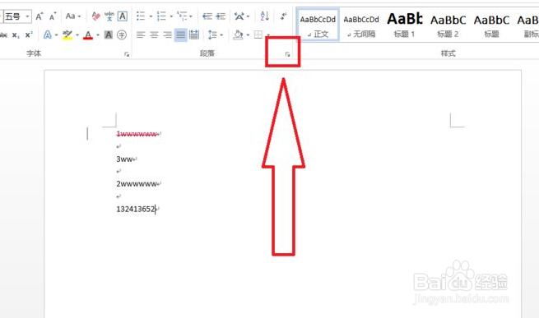Screen dimensions: 539x318
Task: Select the 正文 style
Action: click(318, 25)
